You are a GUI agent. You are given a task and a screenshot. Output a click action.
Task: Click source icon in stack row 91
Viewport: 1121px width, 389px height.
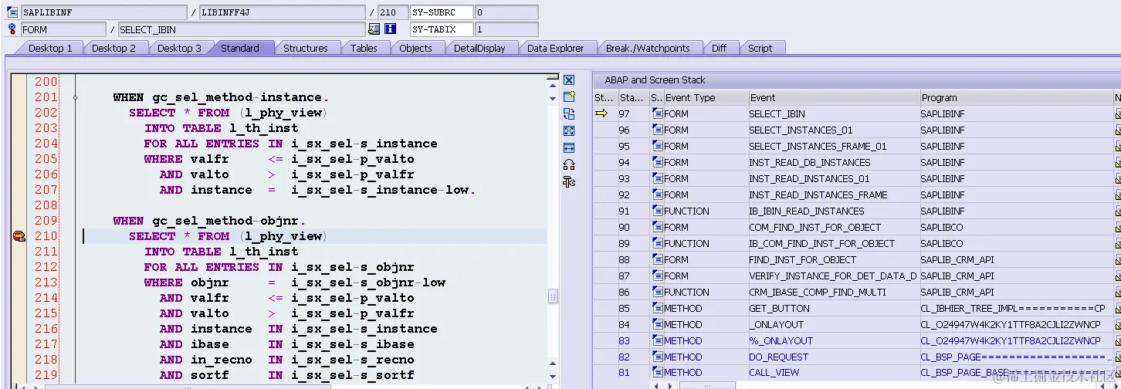(658, 211)
